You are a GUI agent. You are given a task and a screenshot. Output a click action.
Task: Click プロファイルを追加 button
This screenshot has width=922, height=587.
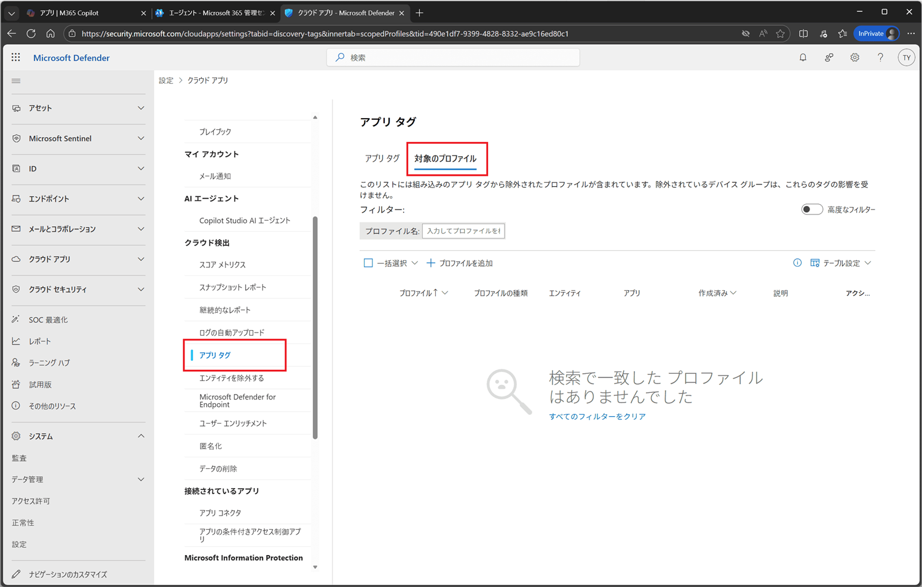point(460,263)
